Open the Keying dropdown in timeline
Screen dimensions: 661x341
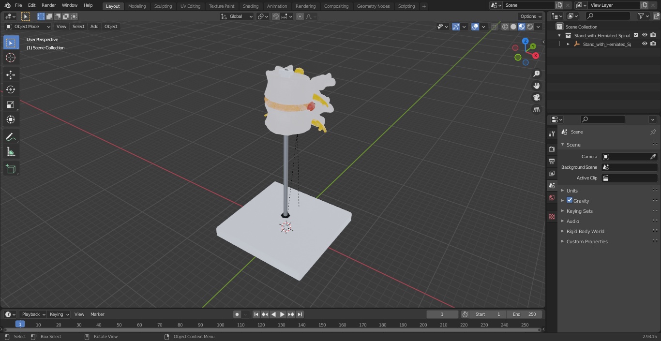coord(59,314)
